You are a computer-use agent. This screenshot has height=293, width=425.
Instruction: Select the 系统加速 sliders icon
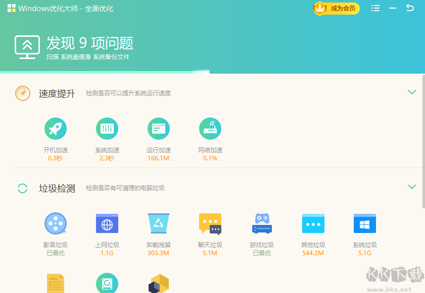(107, 129)
